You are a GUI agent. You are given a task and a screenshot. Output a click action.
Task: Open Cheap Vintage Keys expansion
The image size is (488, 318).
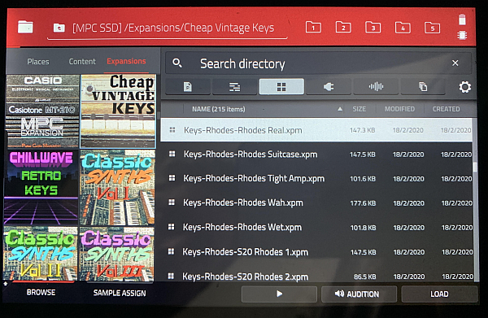pyautogui.click(x=118, y=111)
